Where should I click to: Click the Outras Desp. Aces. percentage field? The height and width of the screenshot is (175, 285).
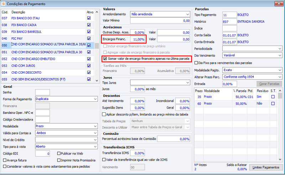[x=138, y=32]
